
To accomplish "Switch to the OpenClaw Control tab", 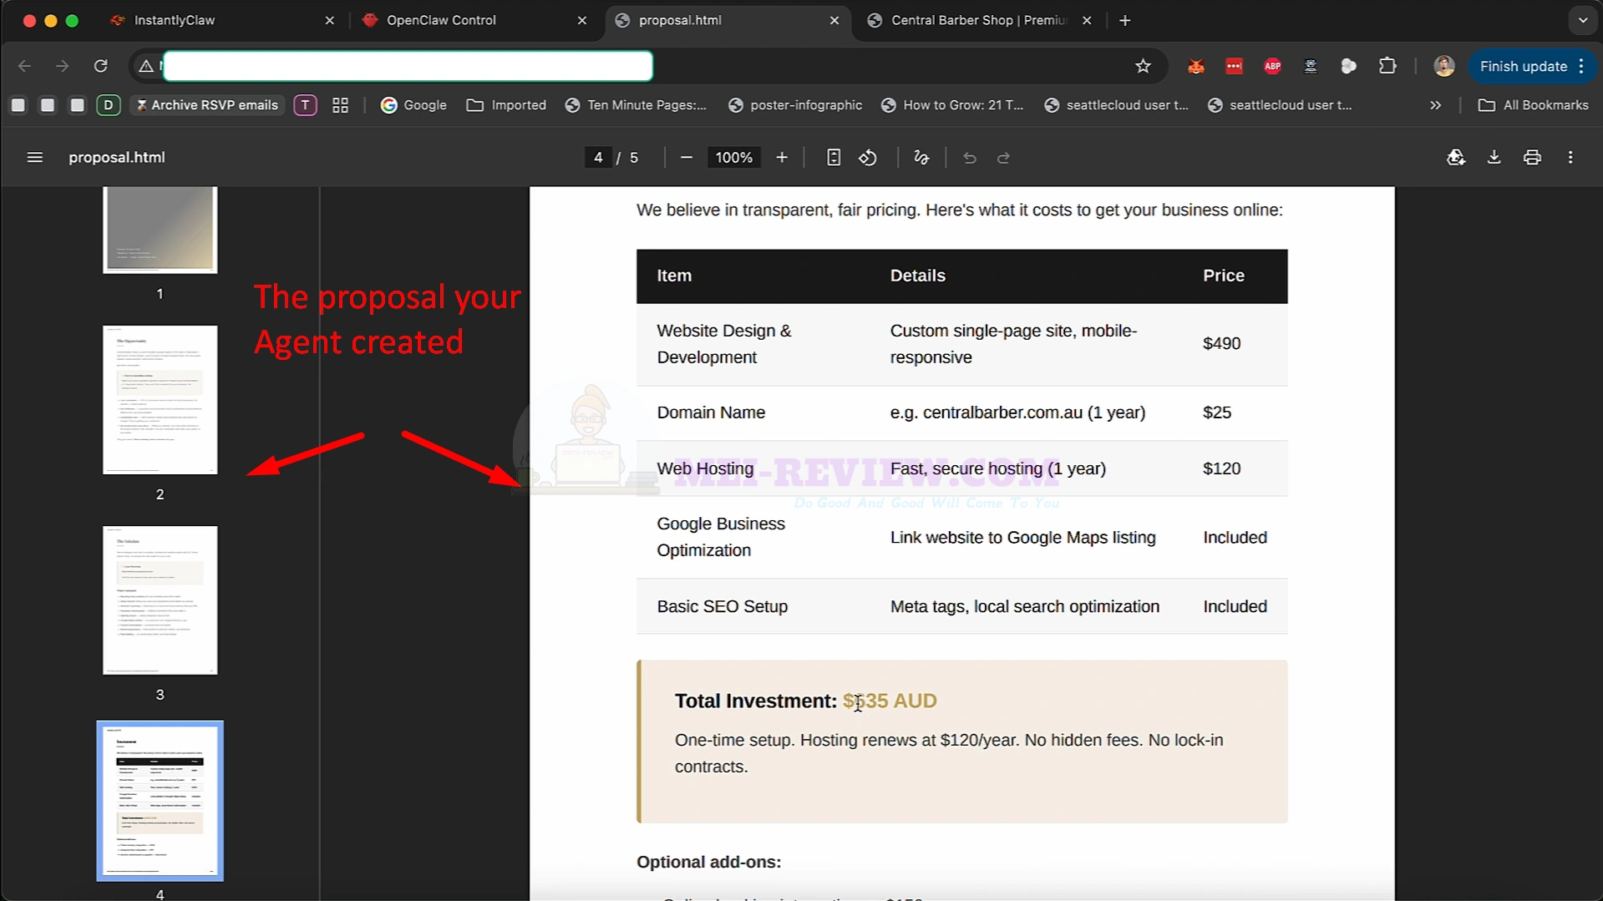I will tap(474, 20).
